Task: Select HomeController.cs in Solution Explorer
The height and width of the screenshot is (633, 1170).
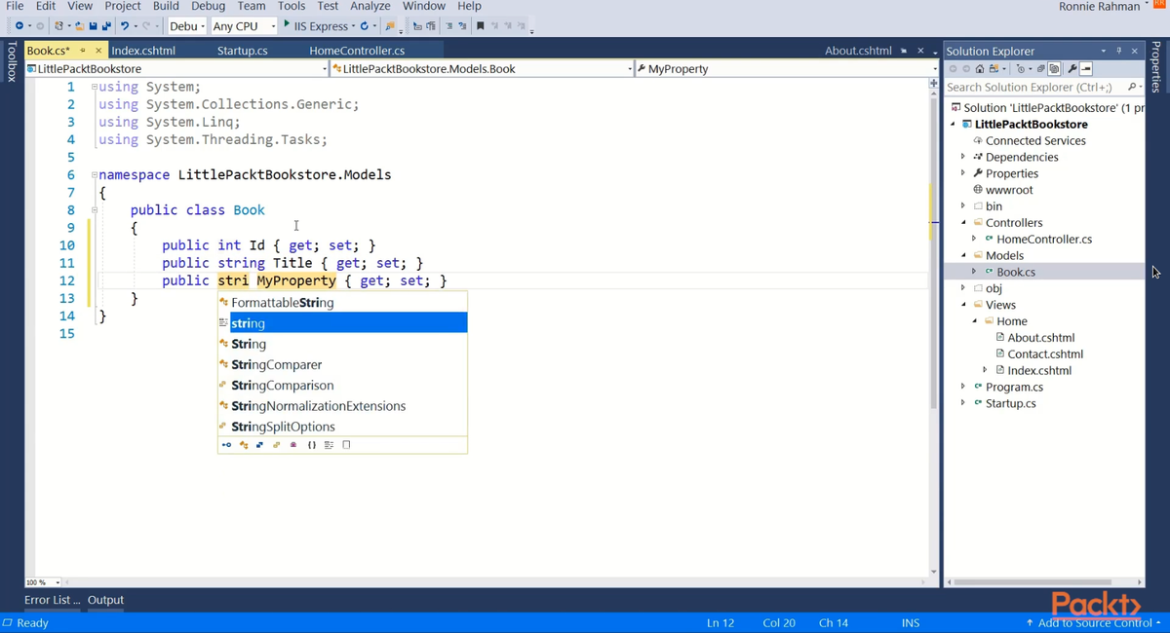Action: (1044, 240)
